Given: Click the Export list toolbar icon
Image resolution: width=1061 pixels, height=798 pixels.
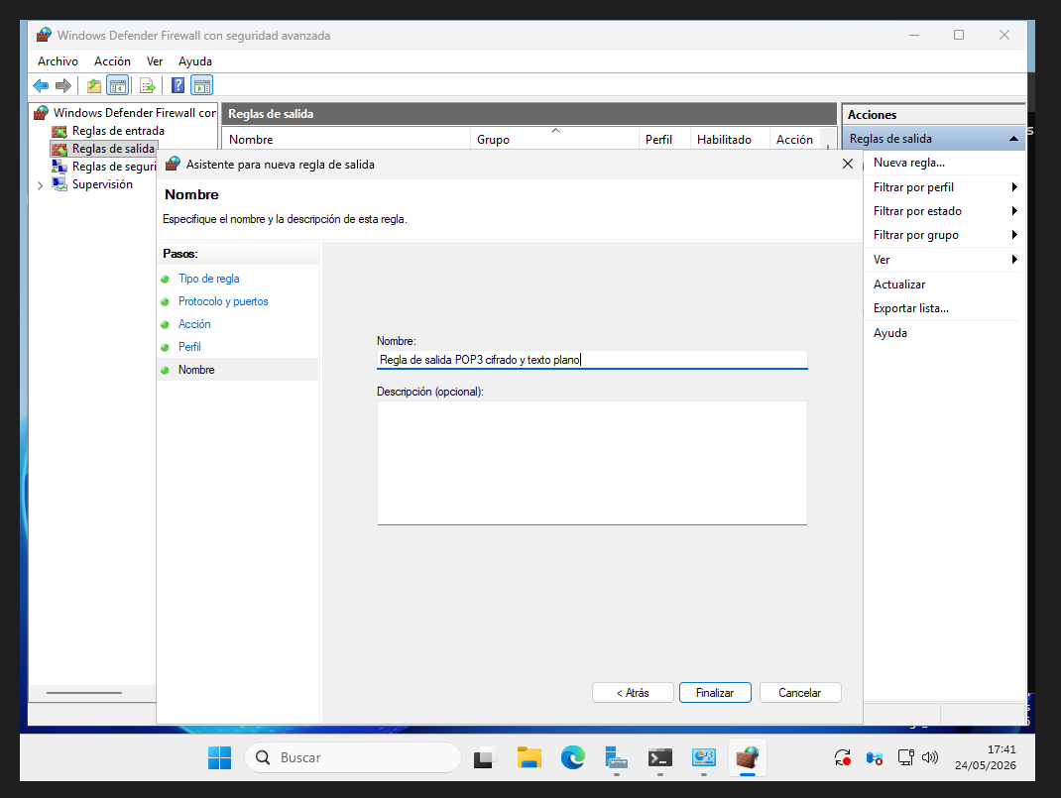Looking at the screenshot, I should pos(148,86).
